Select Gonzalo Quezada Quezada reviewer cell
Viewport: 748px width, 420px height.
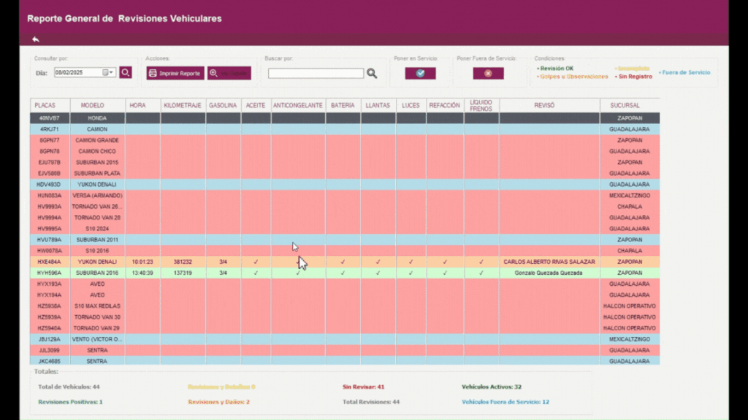pos(549,273)
